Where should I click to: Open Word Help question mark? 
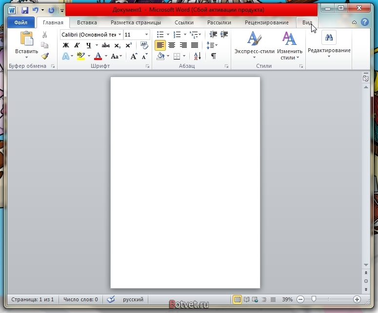pyautogui.click(x=365, y=22)
